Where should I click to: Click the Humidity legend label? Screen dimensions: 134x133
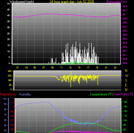tap(25, 94)
